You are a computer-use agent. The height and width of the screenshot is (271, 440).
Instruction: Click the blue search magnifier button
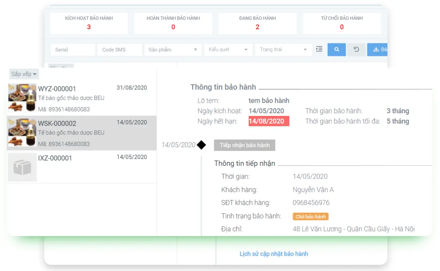tap(336, 50)
